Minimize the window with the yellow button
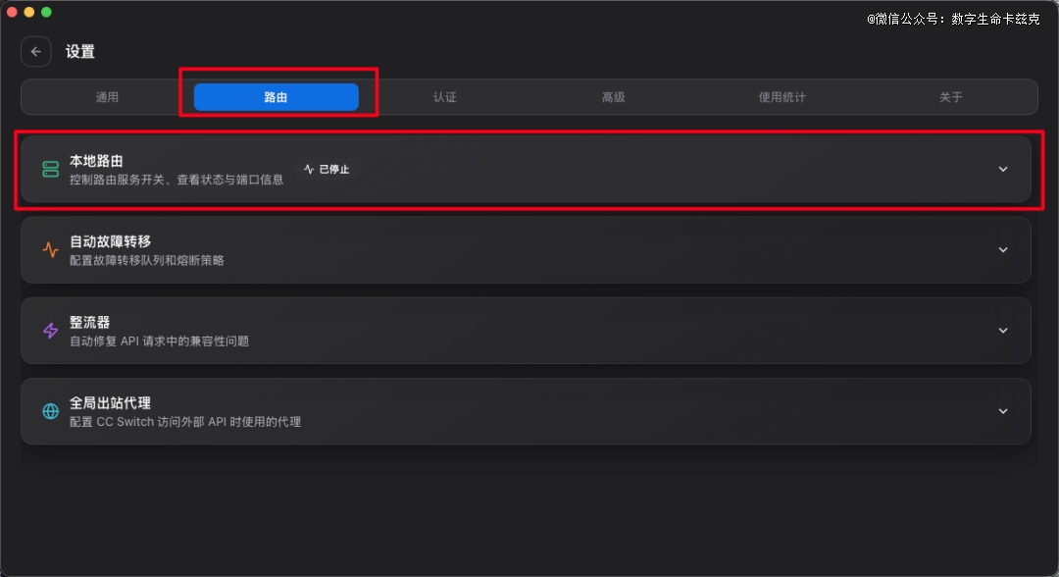Viewport: 1059px width, 577px height. click(29, 12)
